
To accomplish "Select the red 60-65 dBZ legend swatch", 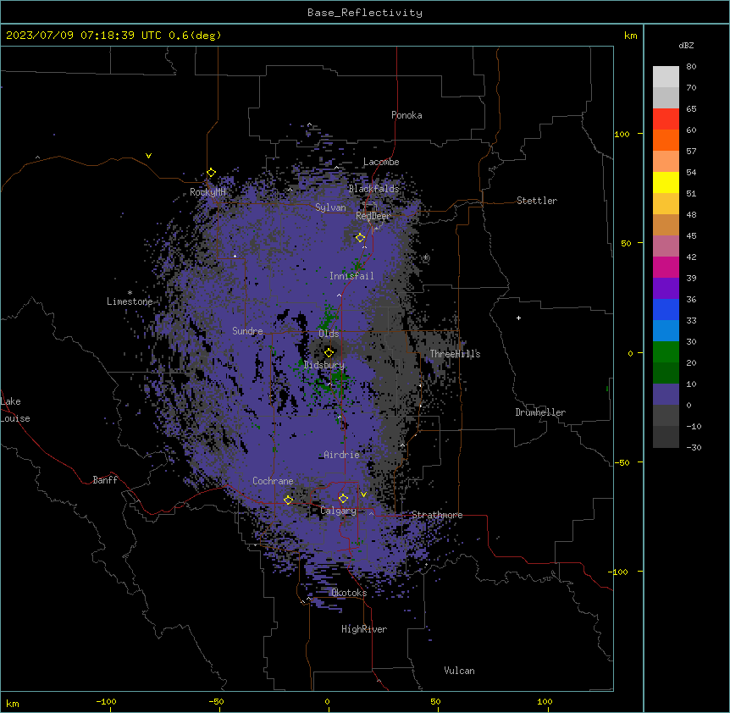I will [666, 119].
